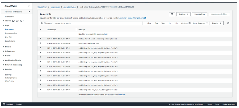Open the Privacy link in footer

(209, 104)
